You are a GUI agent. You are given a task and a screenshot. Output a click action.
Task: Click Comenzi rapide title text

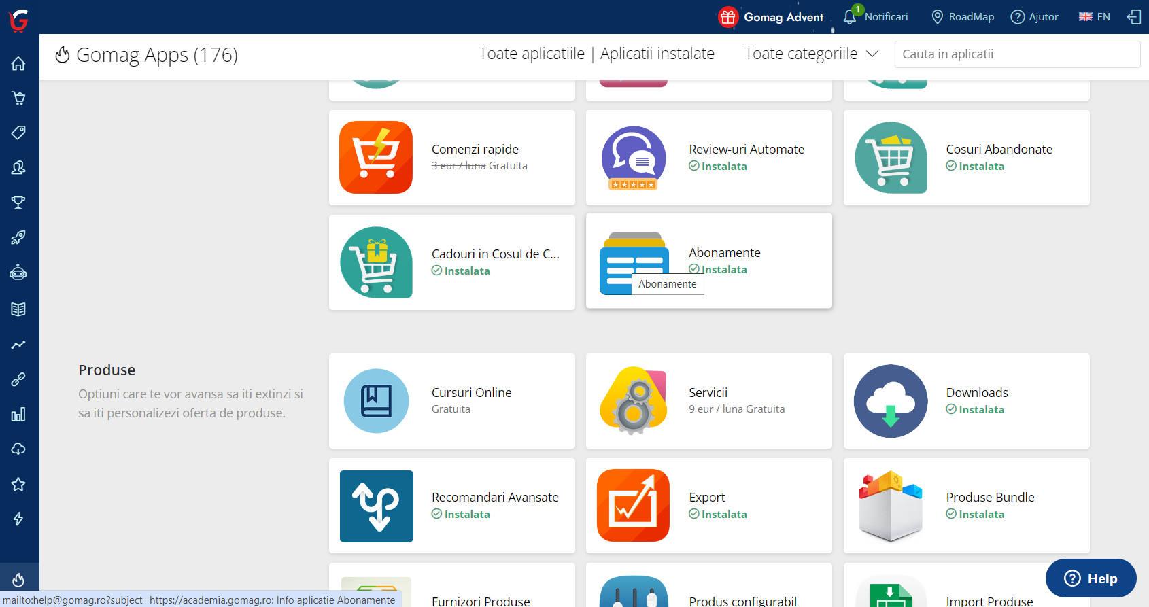(x=475, y=149)
